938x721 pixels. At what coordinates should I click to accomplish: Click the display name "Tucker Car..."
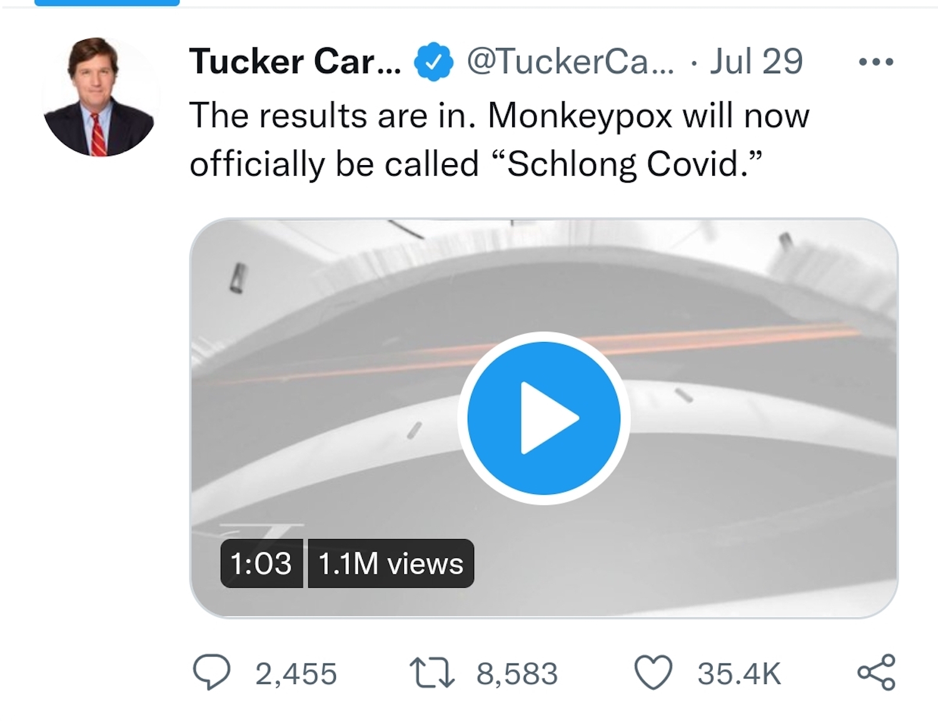tap(295, 62)
